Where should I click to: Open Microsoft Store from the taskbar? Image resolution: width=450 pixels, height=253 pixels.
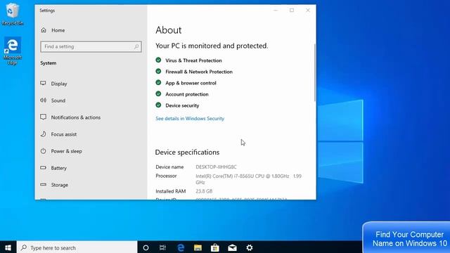[x=215, y=247]
